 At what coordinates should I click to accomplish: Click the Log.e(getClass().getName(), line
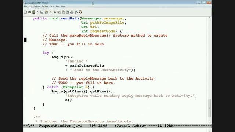coord(82,91)
